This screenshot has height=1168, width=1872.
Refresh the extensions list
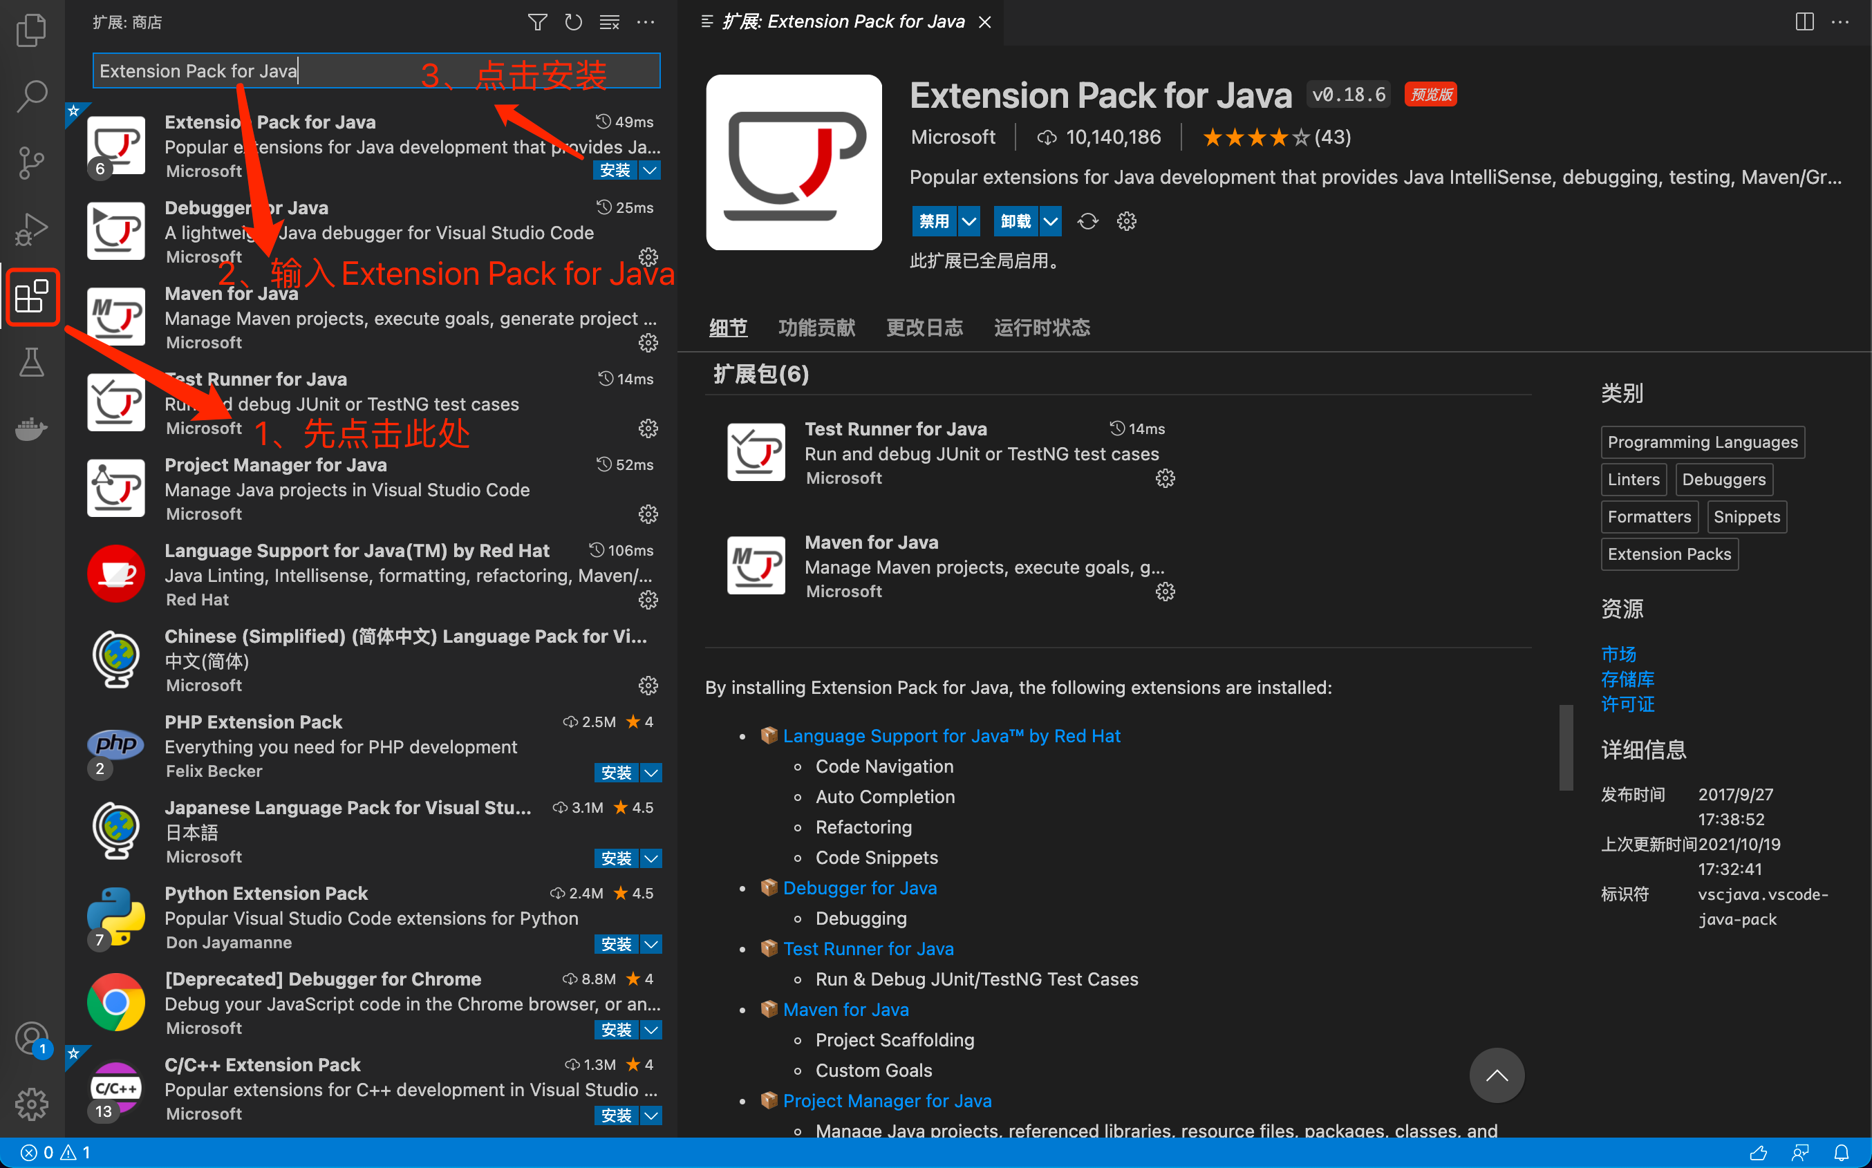pos(573,22)
